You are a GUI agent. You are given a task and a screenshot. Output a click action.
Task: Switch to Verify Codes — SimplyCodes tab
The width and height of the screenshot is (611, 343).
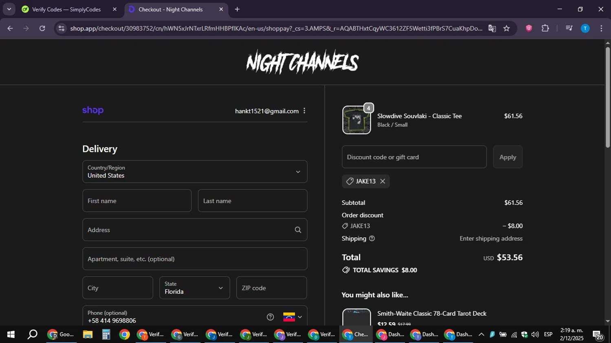pyautogui.click(x=66, y=9)
